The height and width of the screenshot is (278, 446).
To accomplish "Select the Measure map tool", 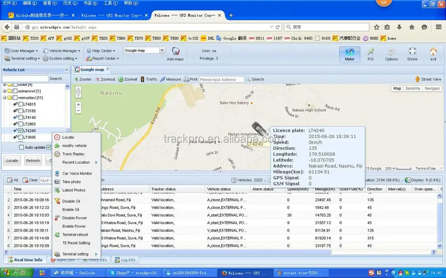I will [170, 79].
